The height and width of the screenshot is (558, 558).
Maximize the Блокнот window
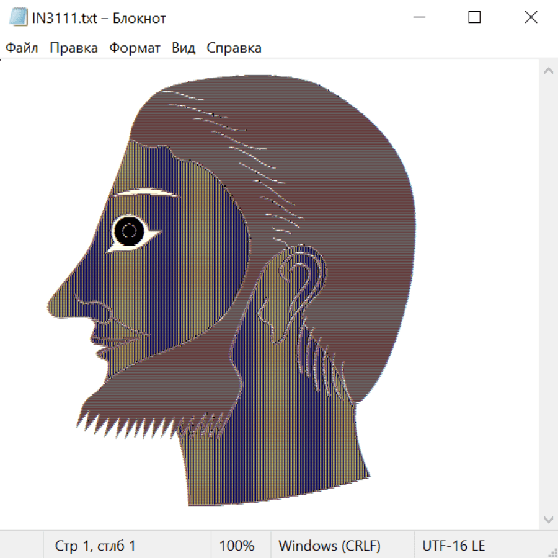(x=474, y=18)
